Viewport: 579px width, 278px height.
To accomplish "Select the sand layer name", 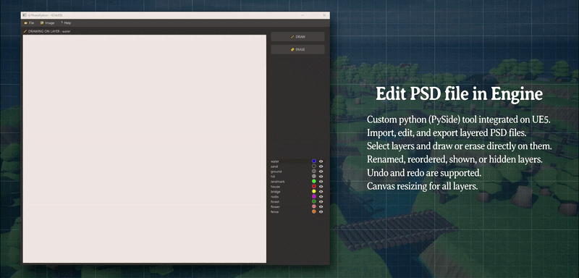I will (x=274, y=167).
